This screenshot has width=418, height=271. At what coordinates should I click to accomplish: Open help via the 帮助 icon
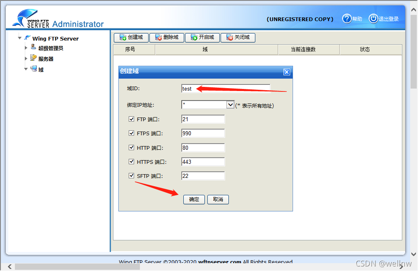(347, 19)
